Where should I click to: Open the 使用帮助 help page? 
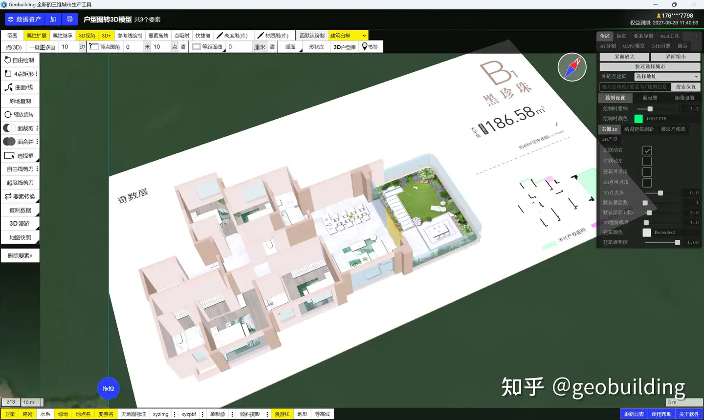pos(661,414)
